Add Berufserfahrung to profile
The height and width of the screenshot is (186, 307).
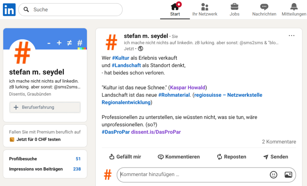click(x=45, y=107)
